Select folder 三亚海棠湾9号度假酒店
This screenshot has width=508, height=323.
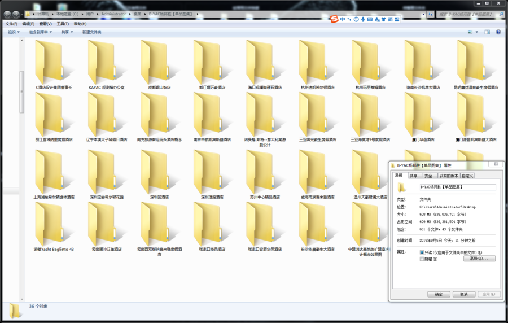[370, 117]
